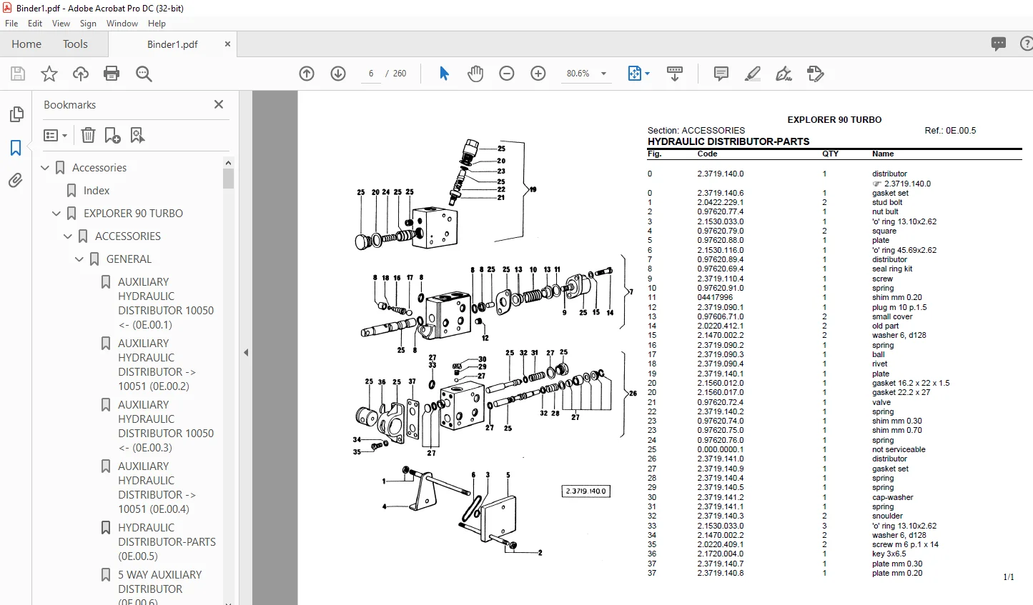The height and width of the screenshot is (605, 1033).
Task: Select the highlight text pen tool
Action: coord(753,74)
